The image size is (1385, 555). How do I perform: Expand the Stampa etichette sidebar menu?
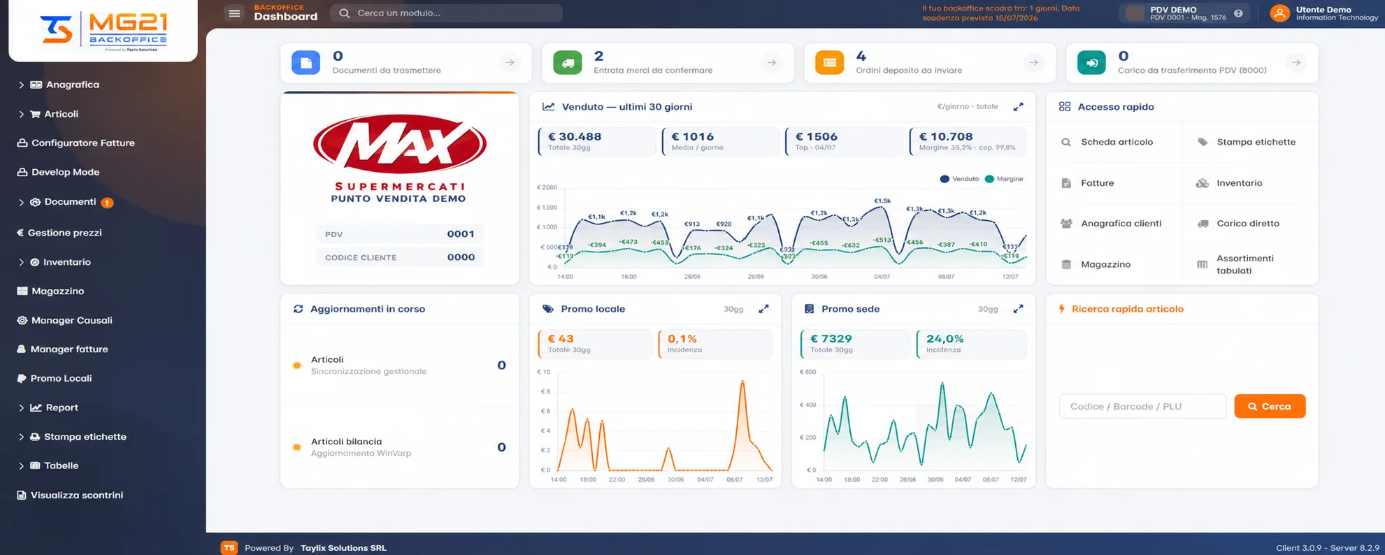(x=72, y=437)
